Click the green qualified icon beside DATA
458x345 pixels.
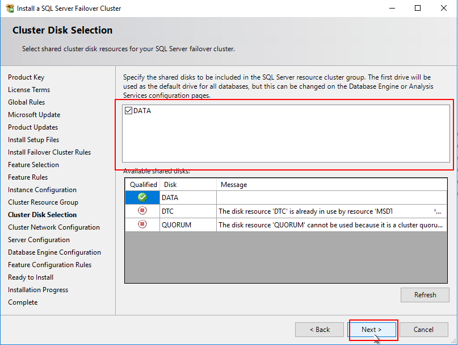pos(142,197)
